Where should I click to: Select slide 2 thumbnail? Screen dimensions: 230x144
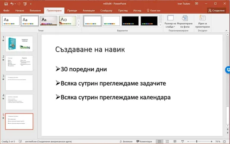click(x=19, y=63)
